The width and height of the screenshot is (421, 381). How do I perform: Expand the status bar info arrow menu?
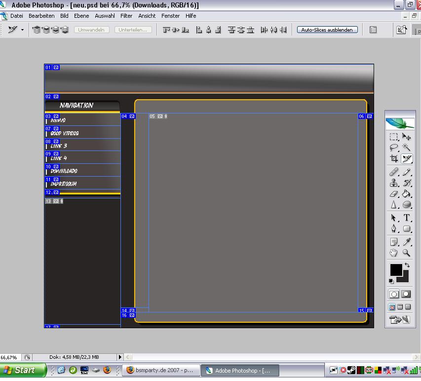(120, 357)
